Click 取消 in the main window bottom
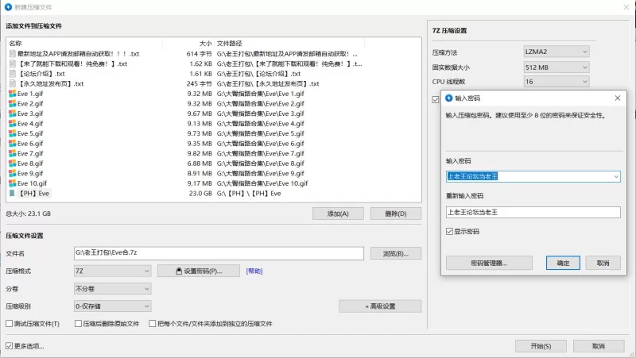 (x=599, y=346)
